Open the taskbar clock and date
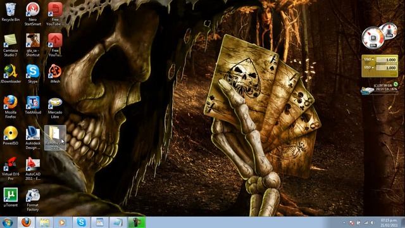The height and width of the screenshot is (228, 405). pos(389,222)
